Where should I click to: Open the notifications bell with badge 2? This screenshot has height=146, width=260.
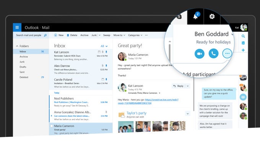(196, 16)
